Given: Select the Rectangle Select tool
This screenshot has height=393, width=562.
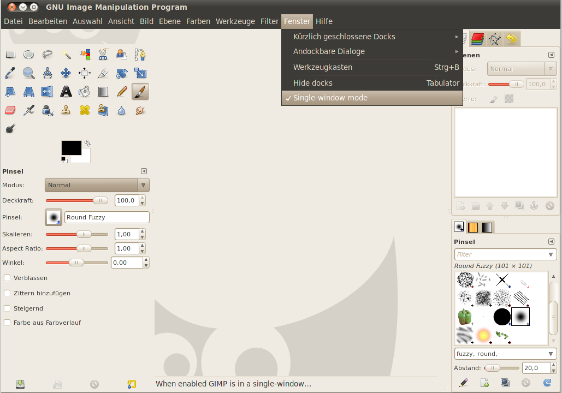Looking at the screenshot, I should pyautogui.click(x=10, y=54).
